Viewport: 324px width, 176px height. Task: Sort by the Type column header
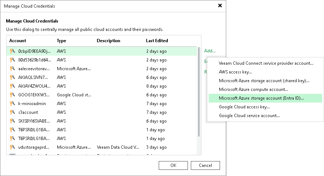[x=61, y=41]
